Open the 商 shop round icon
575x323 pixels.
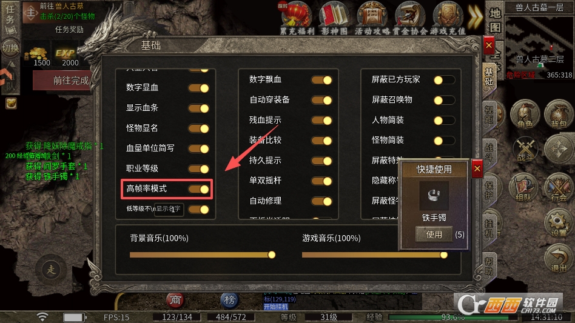[175, 300]
